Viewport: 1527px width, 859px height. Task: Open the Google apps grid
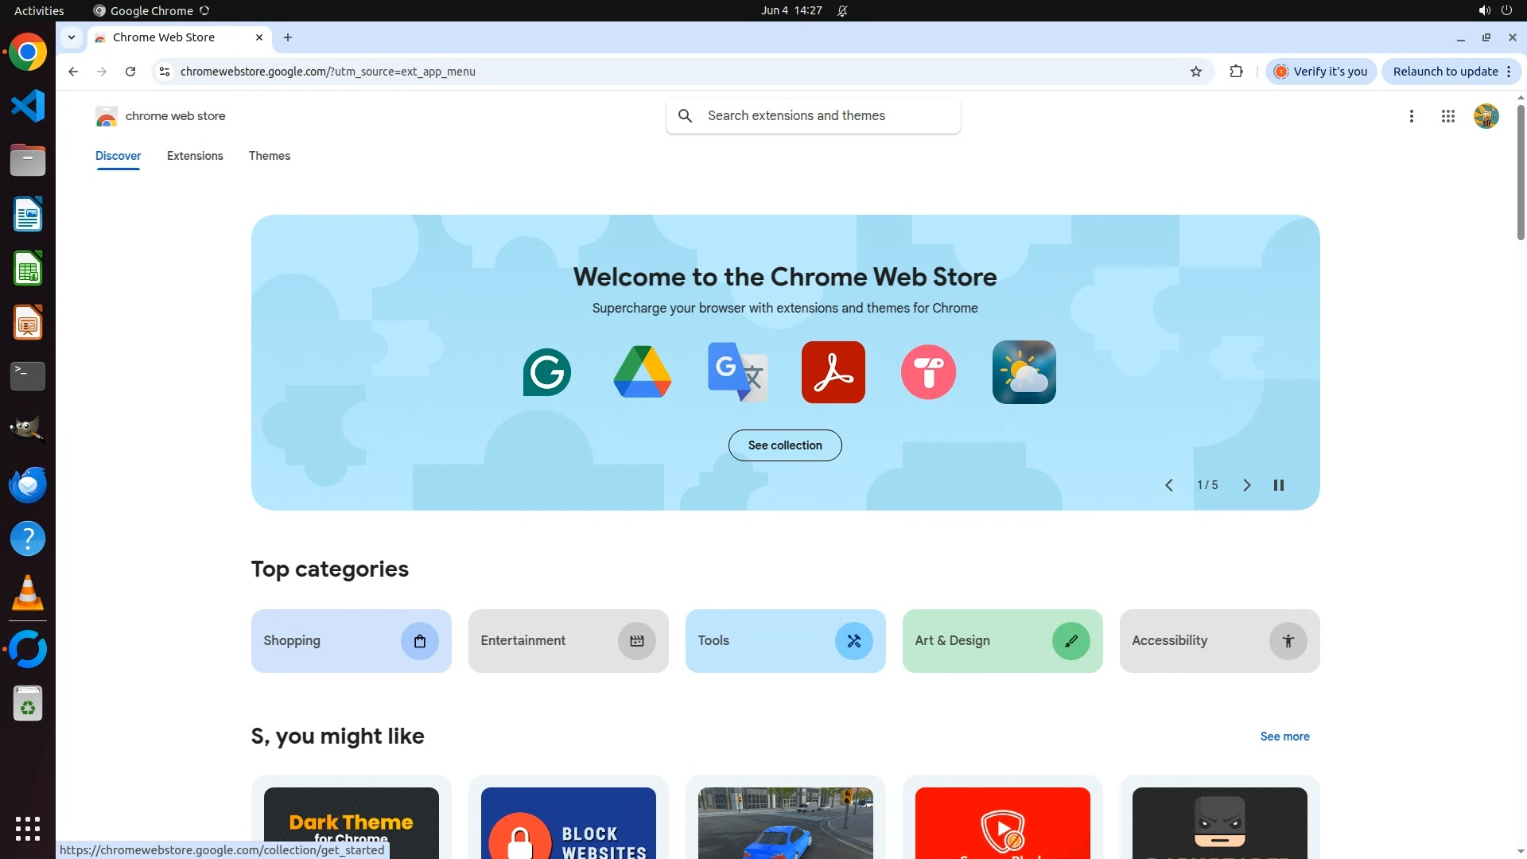(x=1447, y=116)
